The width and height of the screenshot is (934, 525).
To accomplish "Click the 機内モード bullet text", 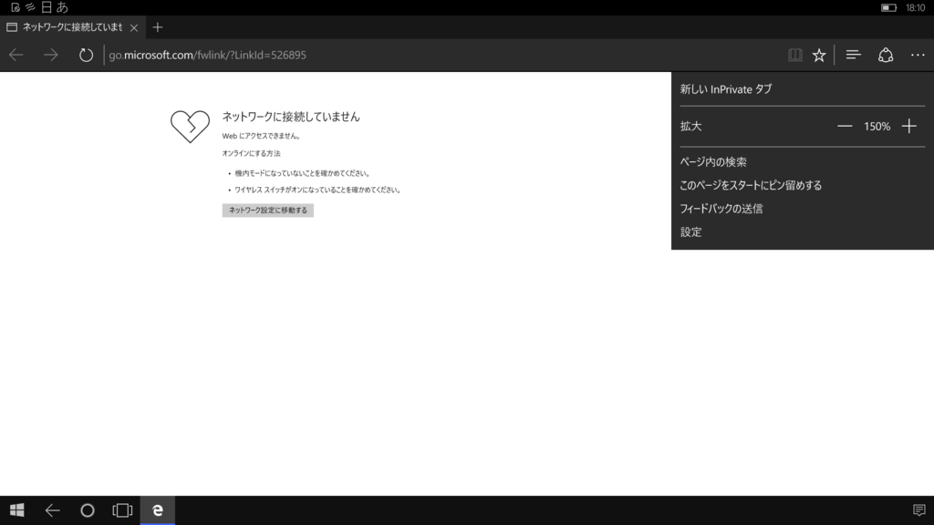I will coord(302,173).
